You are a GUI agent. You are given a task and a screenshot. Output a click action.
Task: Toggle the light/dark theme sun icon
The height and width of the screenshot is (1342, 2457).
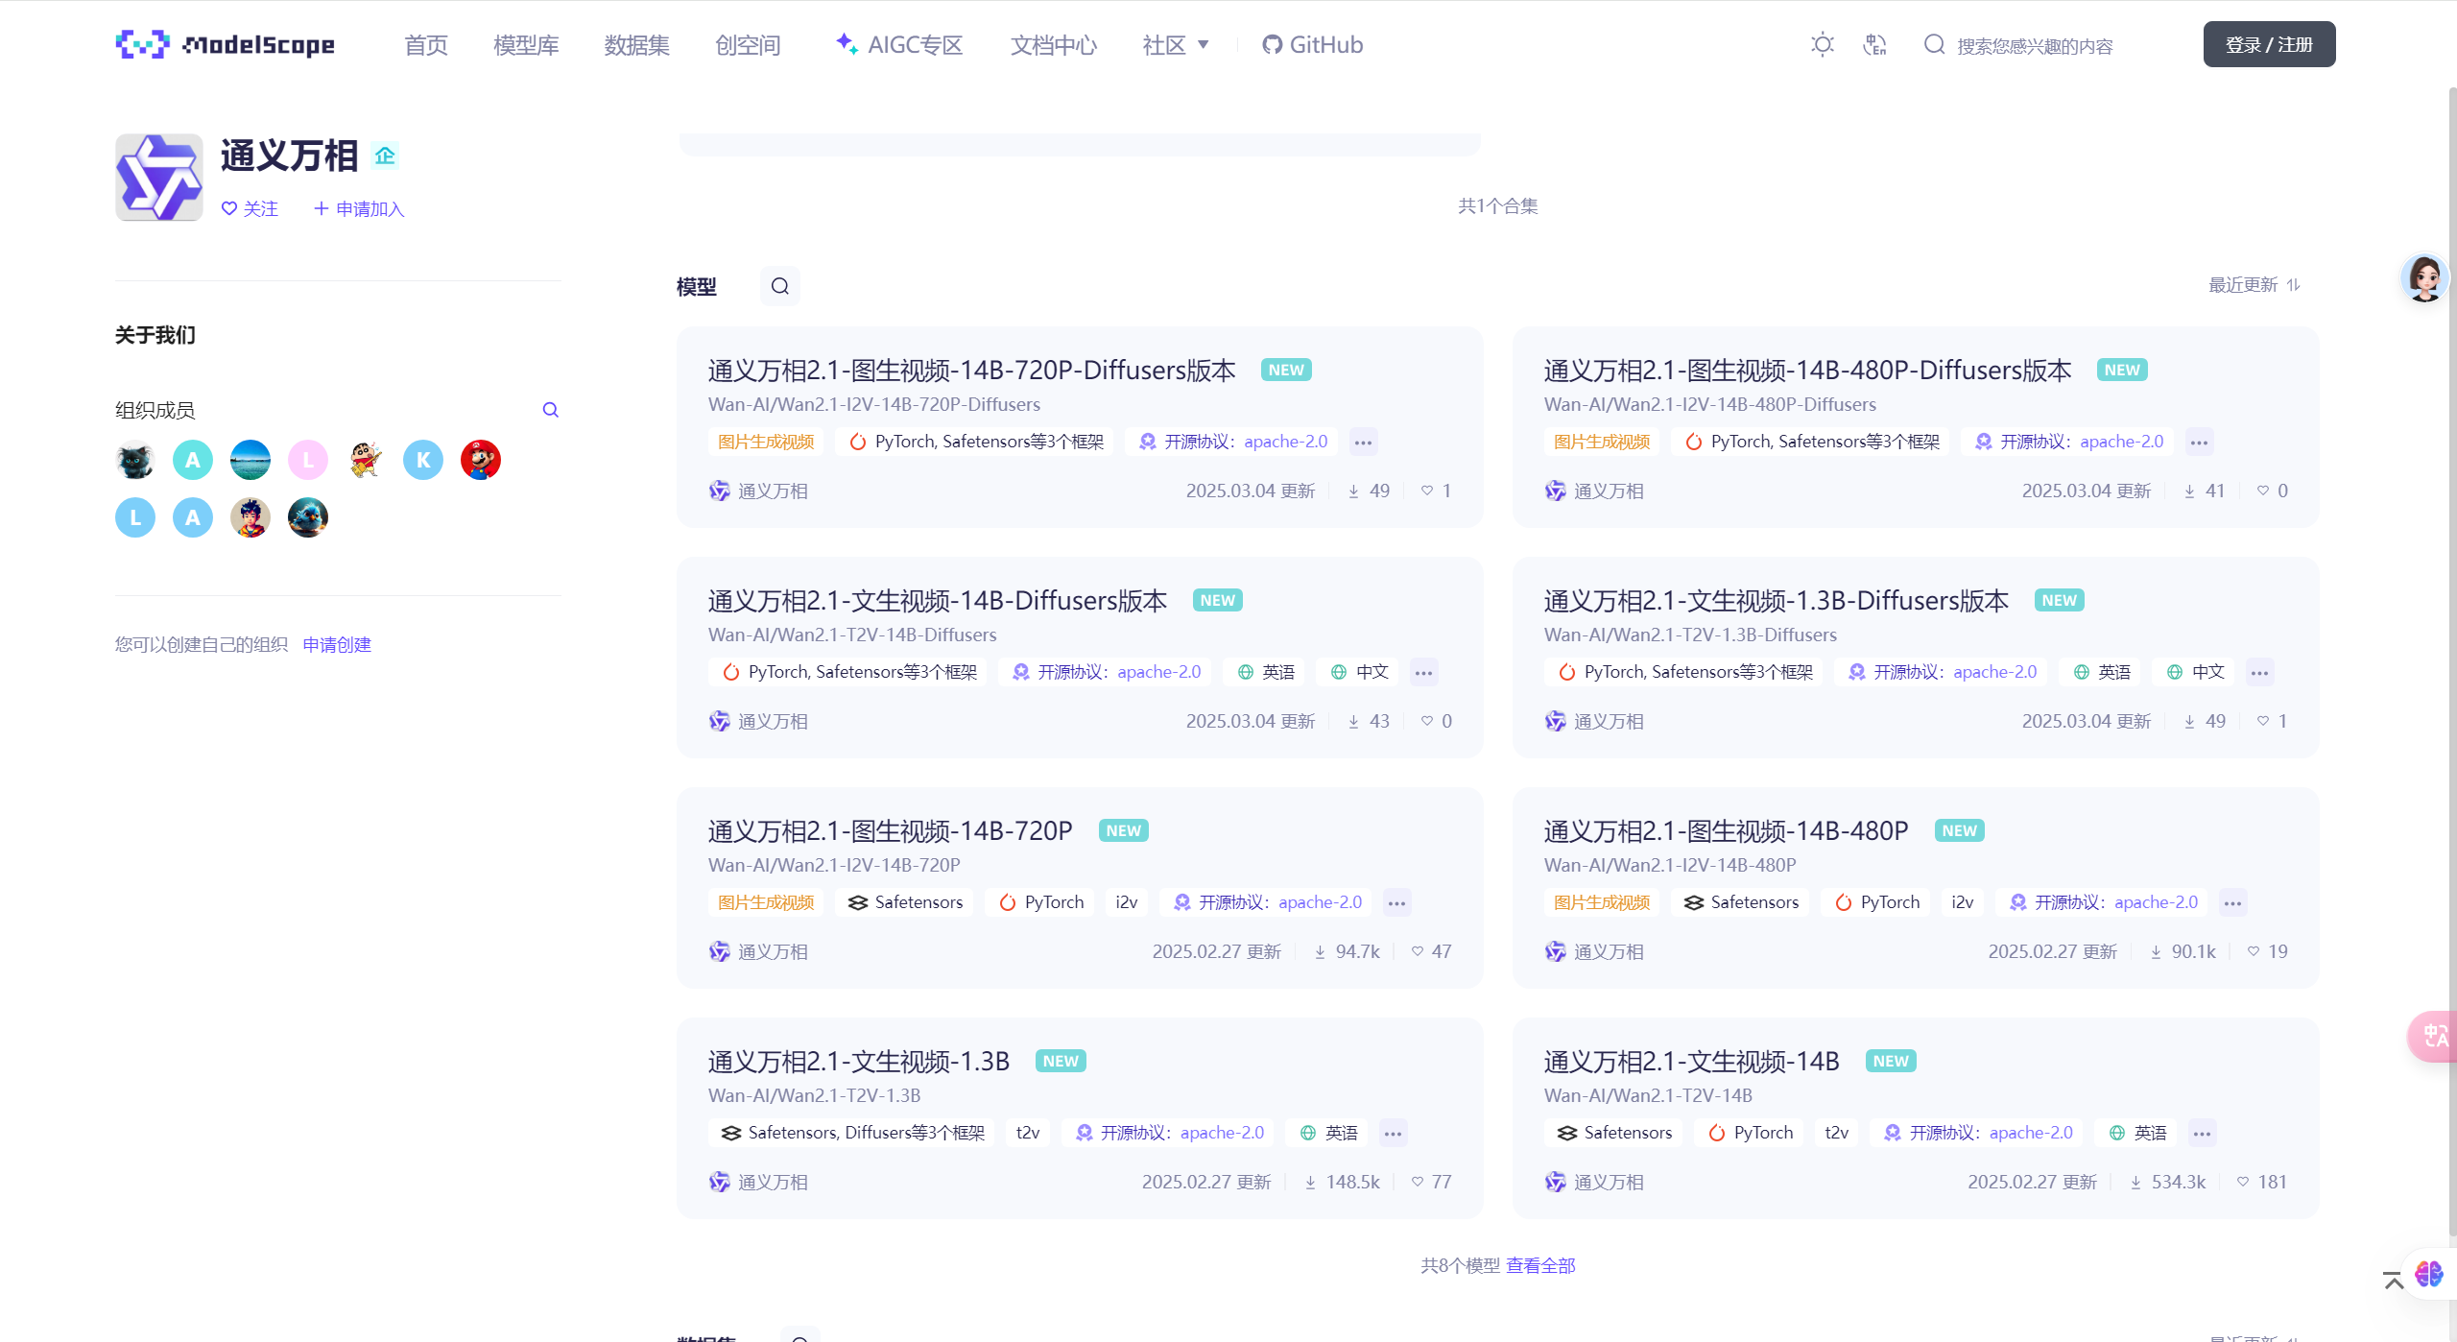point(1822,45)
